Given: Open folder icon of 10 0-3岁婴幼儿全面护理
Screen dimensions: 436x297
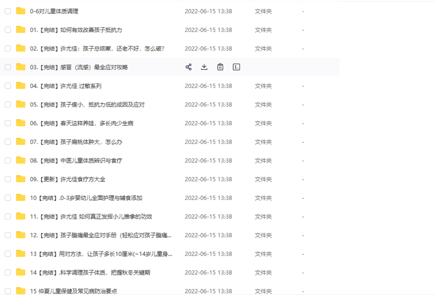Looking at the screenshot, I should [21, 197].
